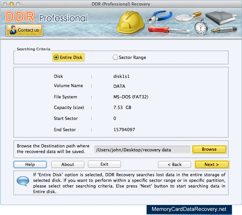Proceed with the Next > button
The height and width of the screenshot is (215, 242).
click(x=212, y=164)
